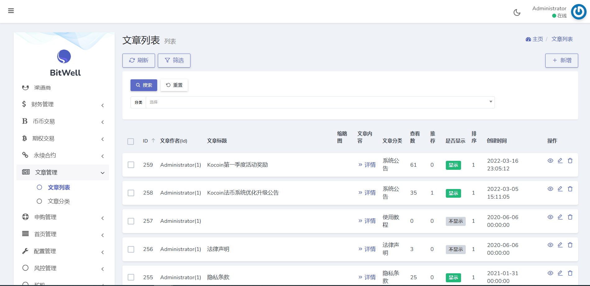
Task: Check the select-all header checkbox
Action: (131, 141)
